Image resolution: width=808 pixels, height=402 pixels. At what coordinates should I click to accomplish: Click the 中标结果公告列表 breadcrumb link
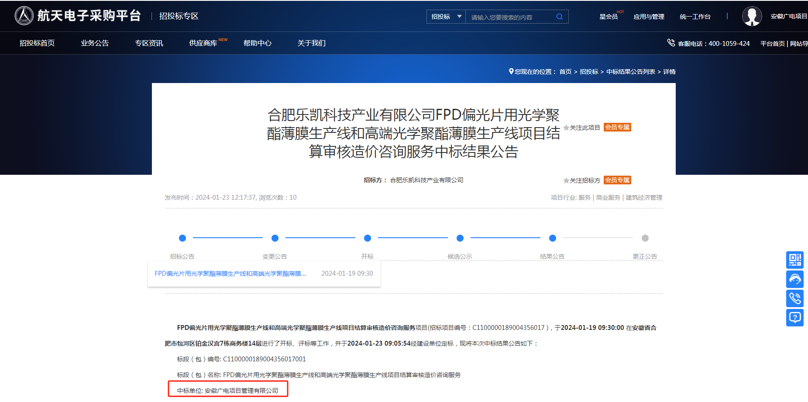point(630,72)
